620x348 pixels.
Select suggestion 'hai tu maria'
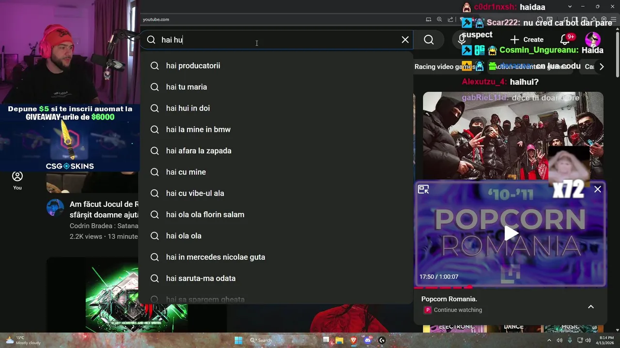[x=276, y=87]
